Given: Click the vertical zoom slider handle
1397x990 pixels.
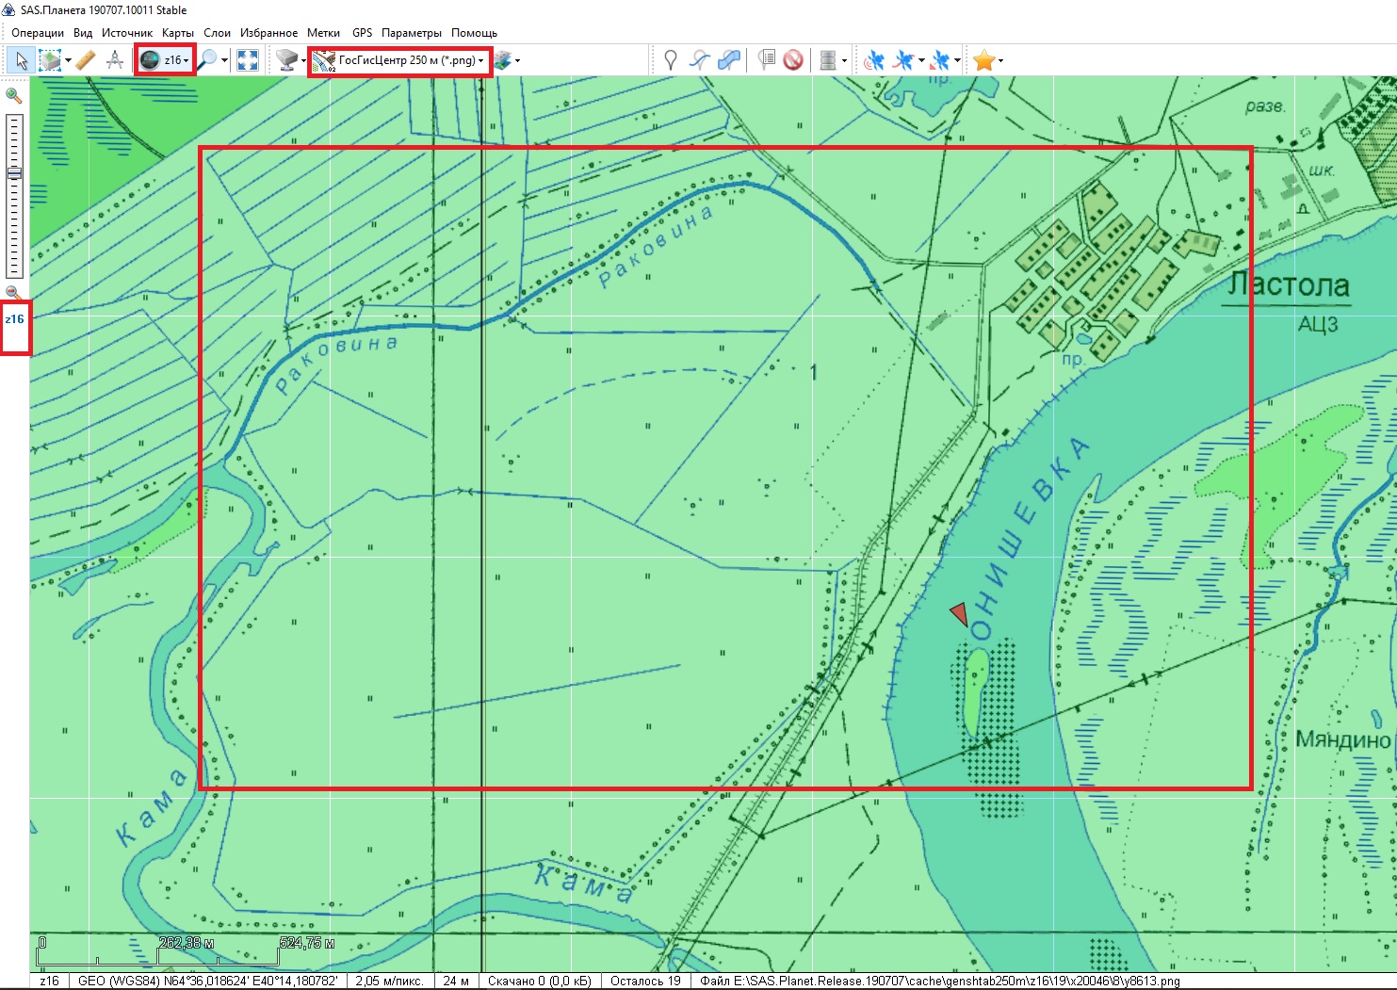Looking at the screenshot, I should pos(14,173).
